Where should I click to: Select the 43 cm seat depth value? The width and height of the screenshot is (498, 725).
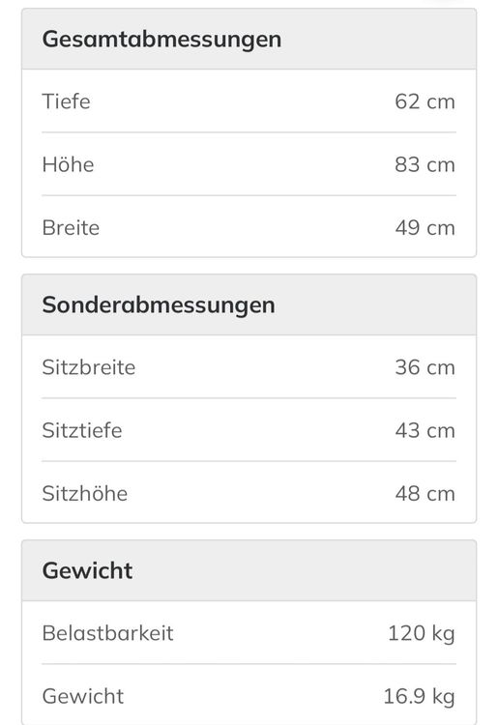pyautogui.click(x=425, y=430)
